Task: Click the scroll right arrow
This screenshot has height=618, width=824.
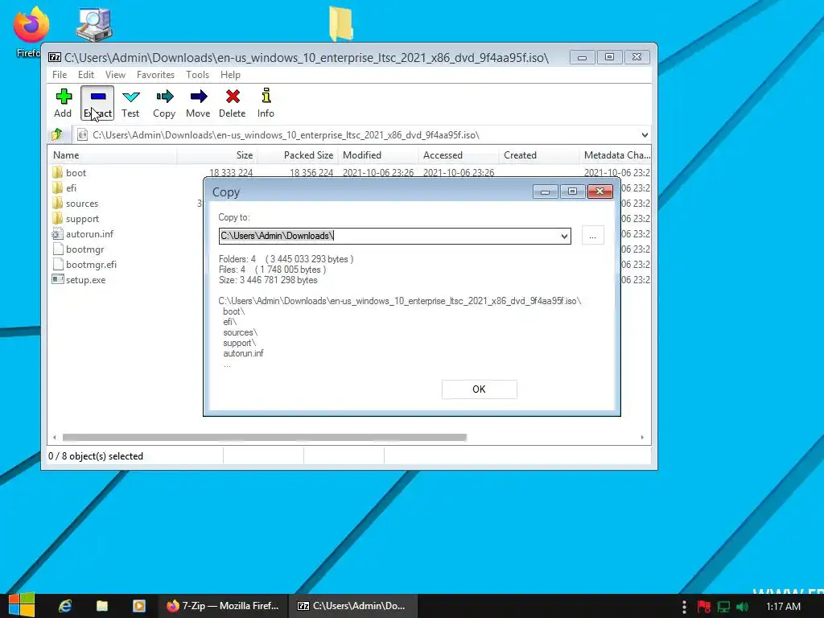Action: coord(642,437)
